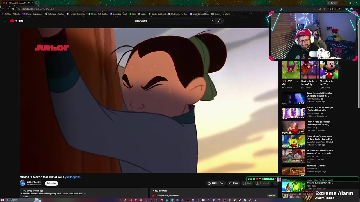360x202 pixels.
Task: Open the Disney Kids channel name link
Action: tap(33, 182)
